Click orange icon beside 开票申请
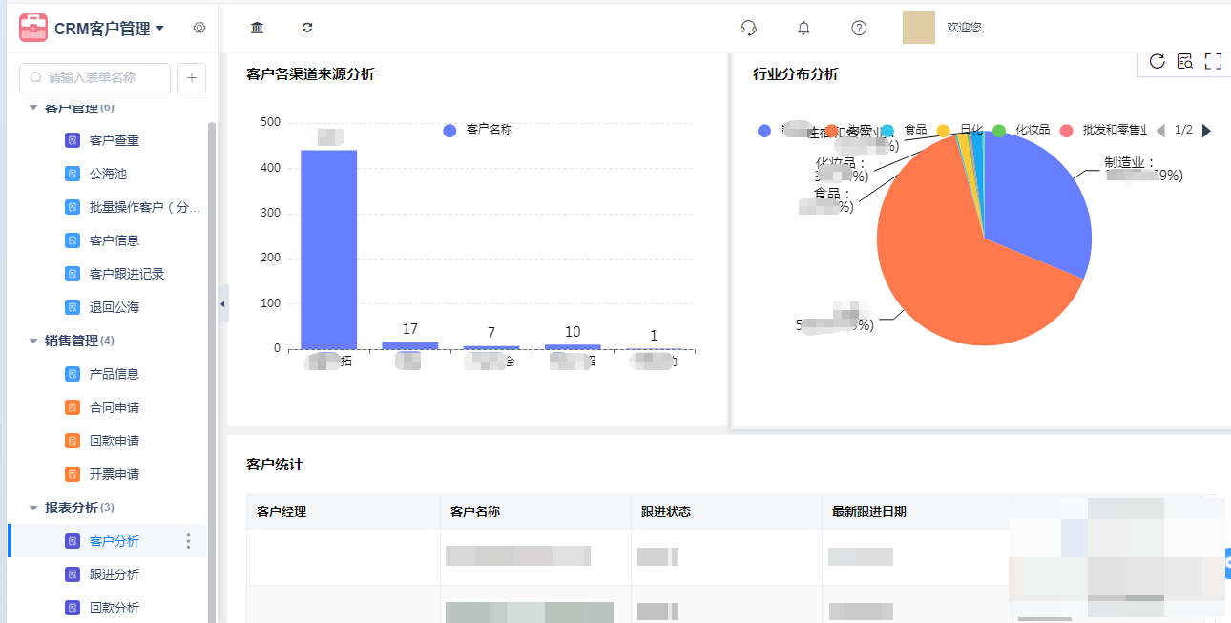Screen dimensions: 1231x623 (x=73, y=474)
